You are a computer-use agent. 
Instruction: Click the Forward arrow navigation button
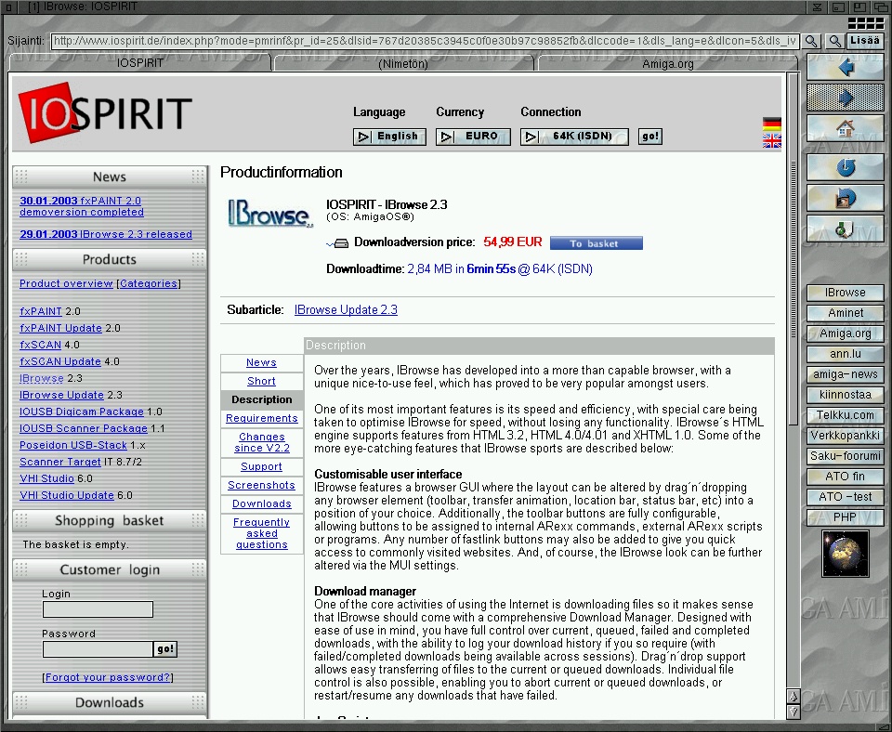tap(845, 98)
